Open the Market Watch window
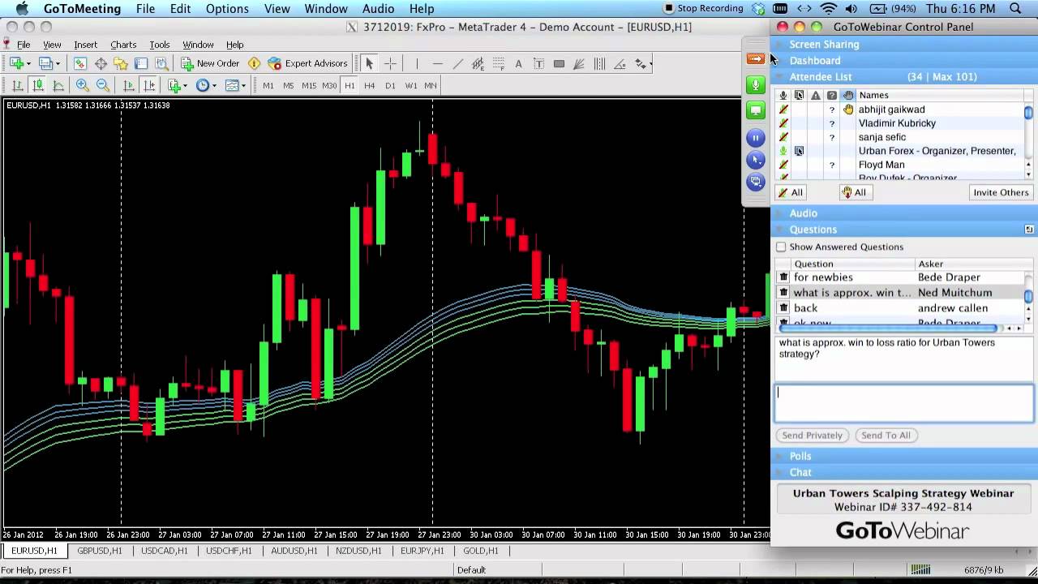The width and height of the screenshot is (1038, 584). (x=80, y=63)
